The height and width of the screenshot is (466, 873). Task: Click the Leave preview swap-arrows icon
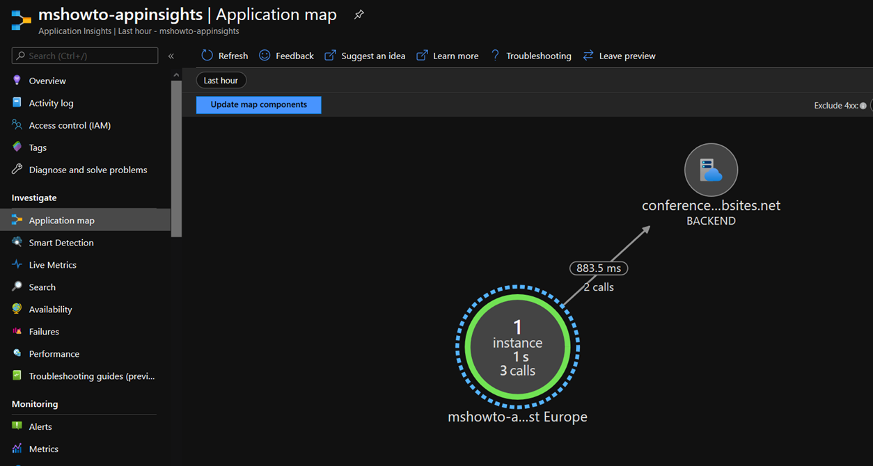coord(588,55)
